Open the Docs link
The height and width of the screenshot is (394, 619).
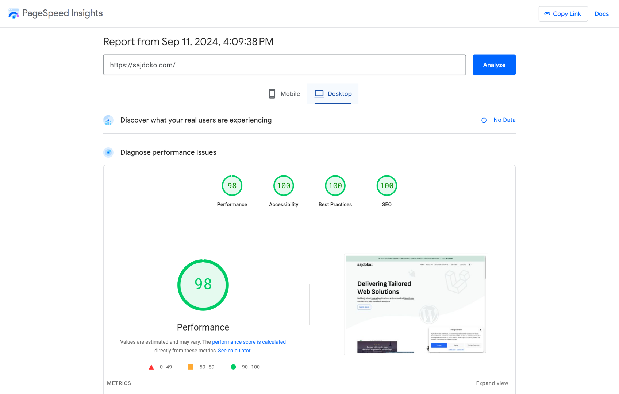pyautogui.click(x=601, y=14)
